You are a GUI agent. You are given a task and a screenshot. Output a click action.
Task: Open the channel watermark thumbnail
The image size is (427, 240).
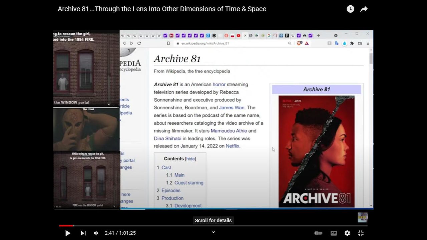pos(363,217)
